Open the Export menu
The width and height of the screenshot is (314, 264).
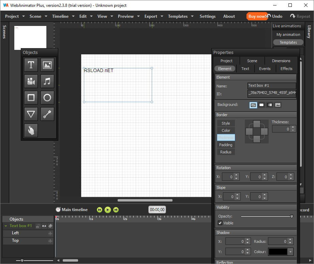pos(153,16)
